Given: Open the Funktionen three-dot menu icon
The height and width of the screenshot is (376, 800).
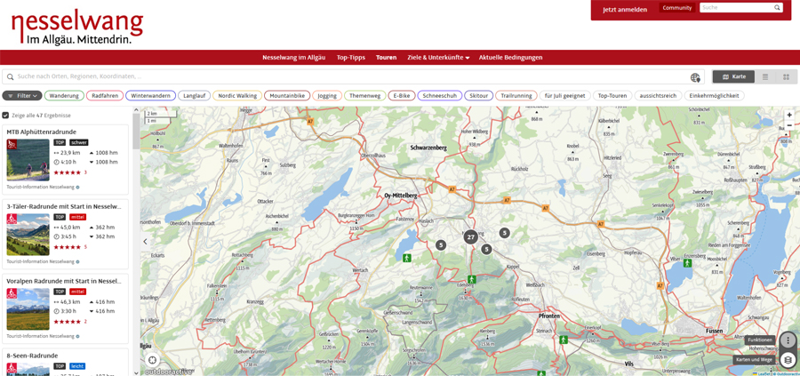Looking at the screenshot, I should (x=788, y=340).
